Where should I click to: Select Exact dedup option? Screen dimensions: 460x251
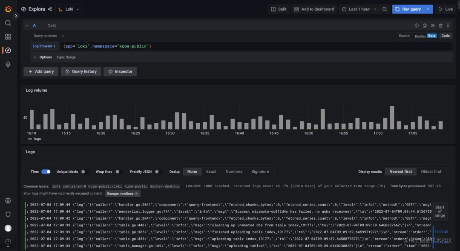211,172
